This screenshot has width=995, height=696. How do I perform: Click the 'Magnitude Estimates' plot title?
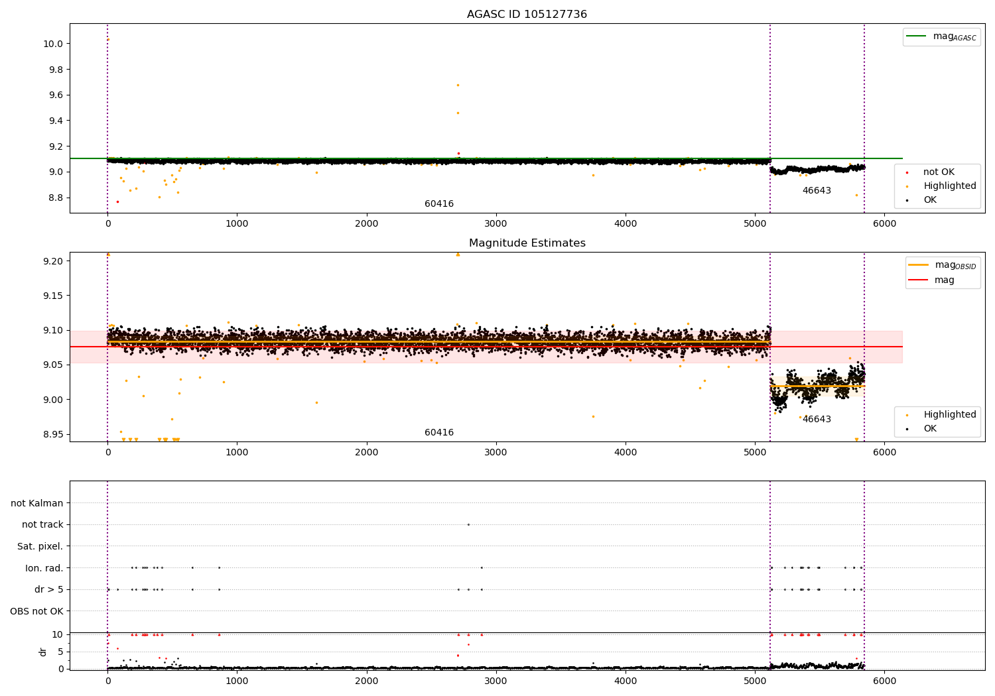[527, 243]
